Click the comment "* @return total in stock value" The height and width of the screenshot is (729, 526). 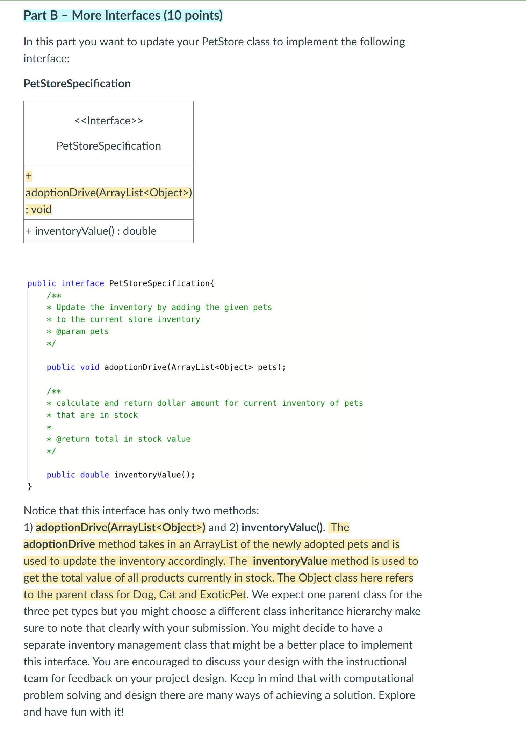pyautogui.click(x=119, y=439)
